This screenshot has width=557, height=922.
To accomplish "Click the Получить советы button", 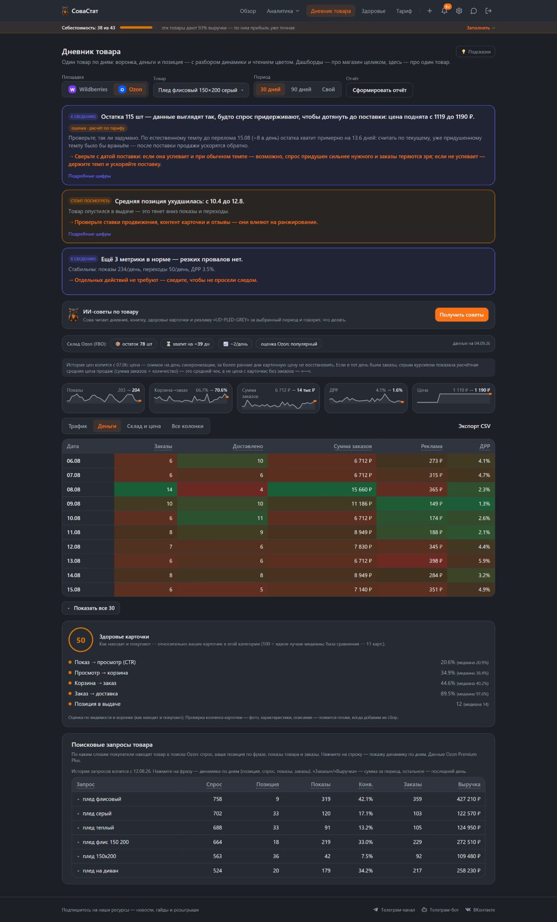I will 462,315.
